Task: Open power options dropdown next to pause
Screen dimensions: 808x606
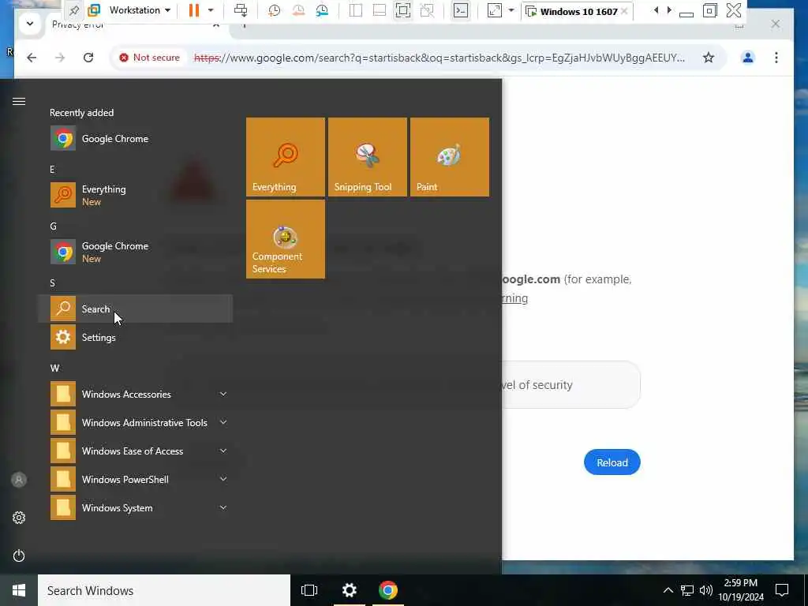Action: [x=211, y=10]
